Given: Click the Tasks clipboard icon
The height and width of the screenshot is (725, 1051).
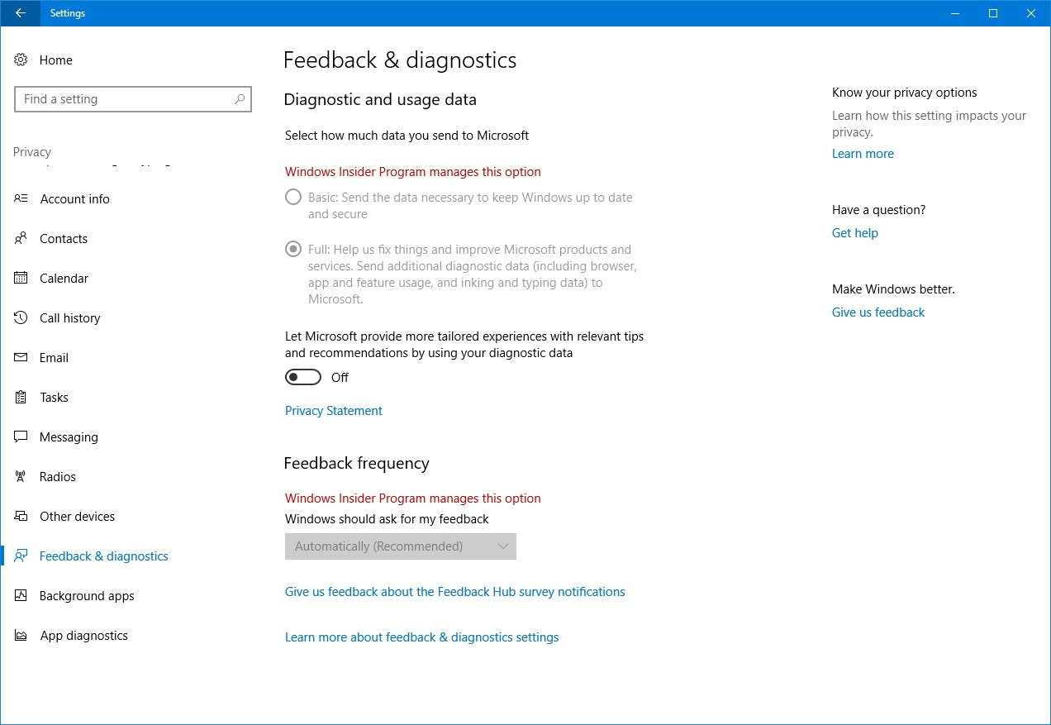Looking at the screenshot, I should click(21, 397).
